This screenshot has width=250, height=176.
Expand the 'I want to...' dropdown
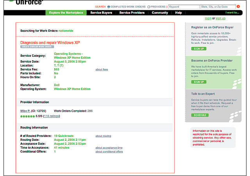coord(232,13)
